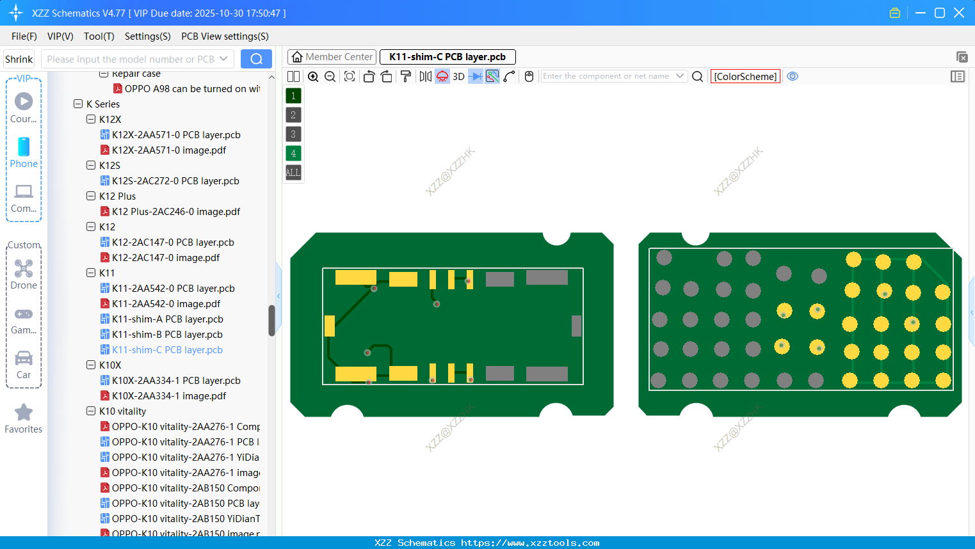Switch to the K11-shim-C PCB layer tab
Screen dimensions: 975x549
(x=447, y=56)
